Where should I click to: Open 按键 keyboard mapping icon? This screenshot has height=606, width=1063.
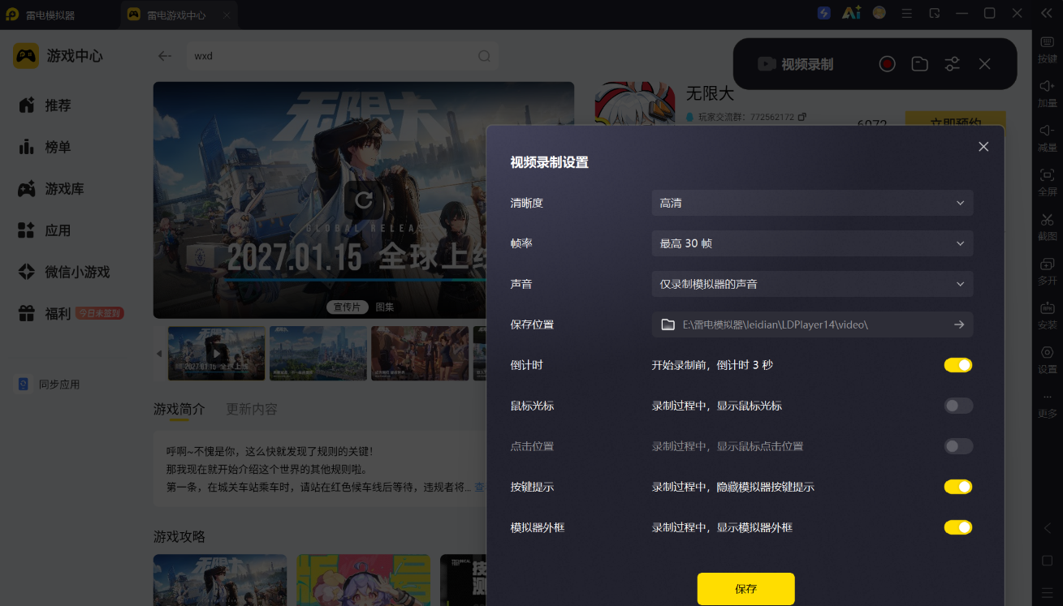pyautogui.click(x=1048, y=49)
